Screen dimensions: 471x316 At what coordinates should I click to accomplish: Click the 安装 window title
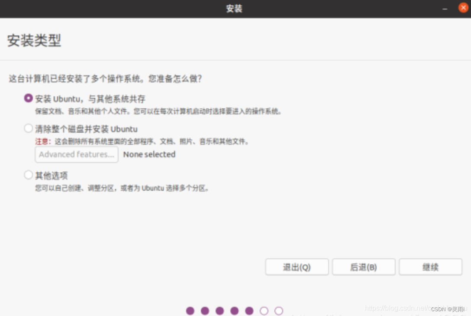234,8
